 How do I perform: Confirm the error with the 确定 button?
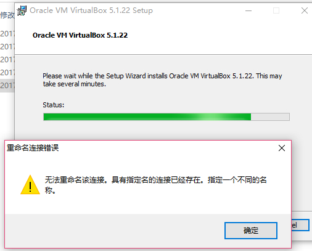point(251,231)
